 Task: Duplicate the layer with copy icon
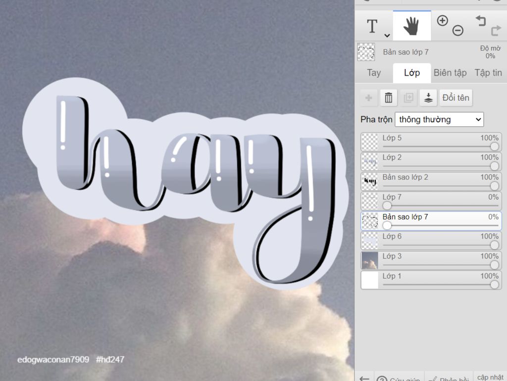(x=408, y=98)
